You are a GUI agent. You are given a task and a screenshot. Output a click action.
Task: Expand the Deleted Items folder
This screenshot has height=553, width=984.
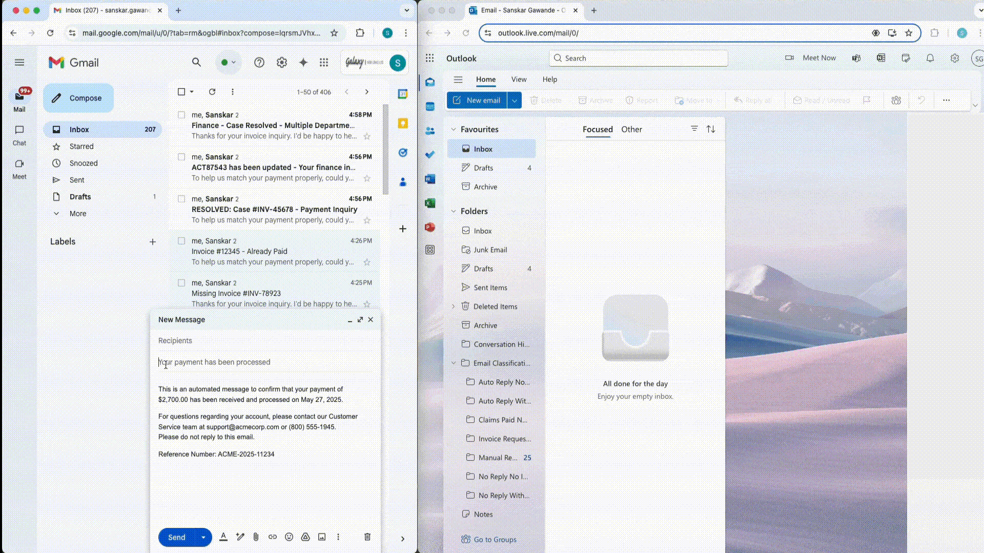(x=453, y=307)
